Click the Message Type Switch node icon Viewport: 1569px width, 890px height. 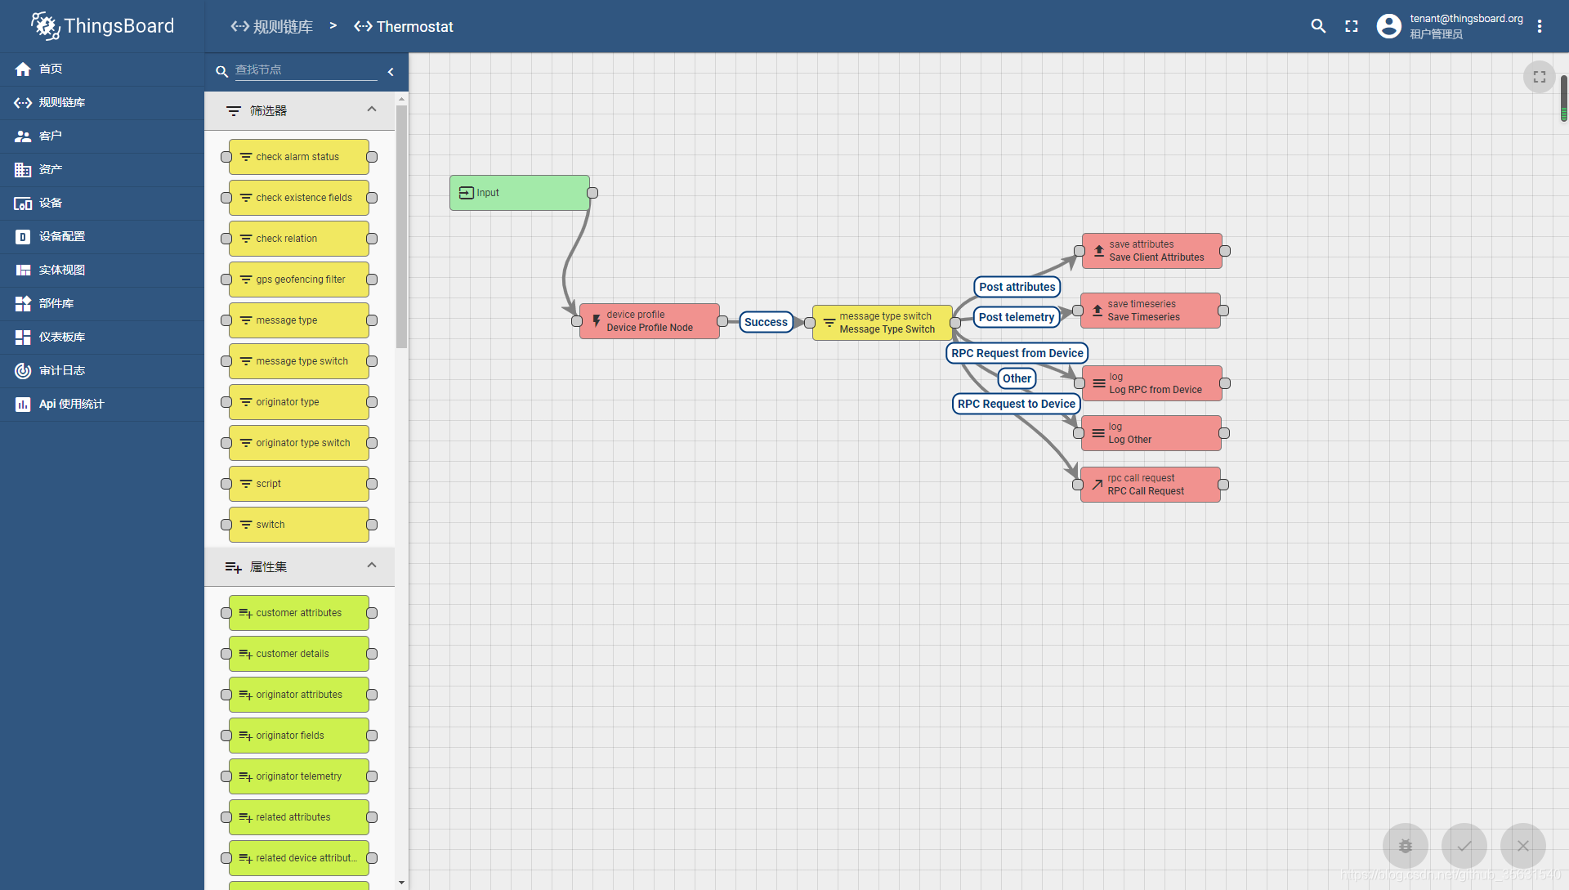click(x=829, y=321)
